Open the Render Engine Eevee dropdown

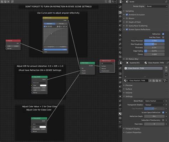tap(157, 6)
